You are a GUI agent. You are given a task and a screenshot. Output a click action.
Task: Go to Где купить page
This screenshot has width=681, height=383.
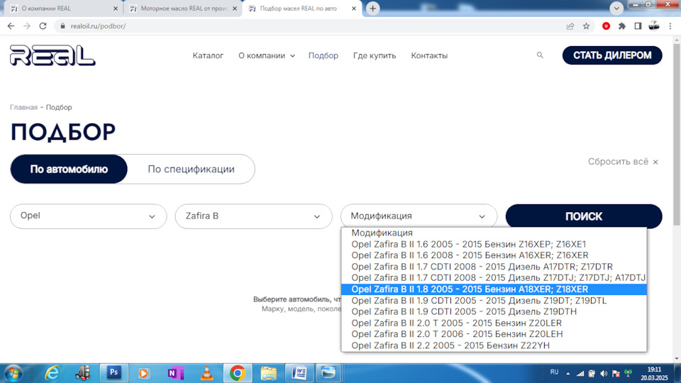click(375, 55)
